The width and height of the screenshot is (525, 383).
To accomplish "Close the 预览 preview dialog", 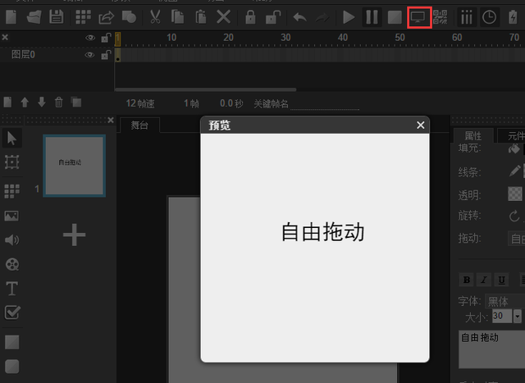I will 421,125.
